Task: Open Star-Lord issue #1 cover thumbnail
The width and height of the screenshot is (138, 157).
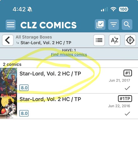Action: 8,80
